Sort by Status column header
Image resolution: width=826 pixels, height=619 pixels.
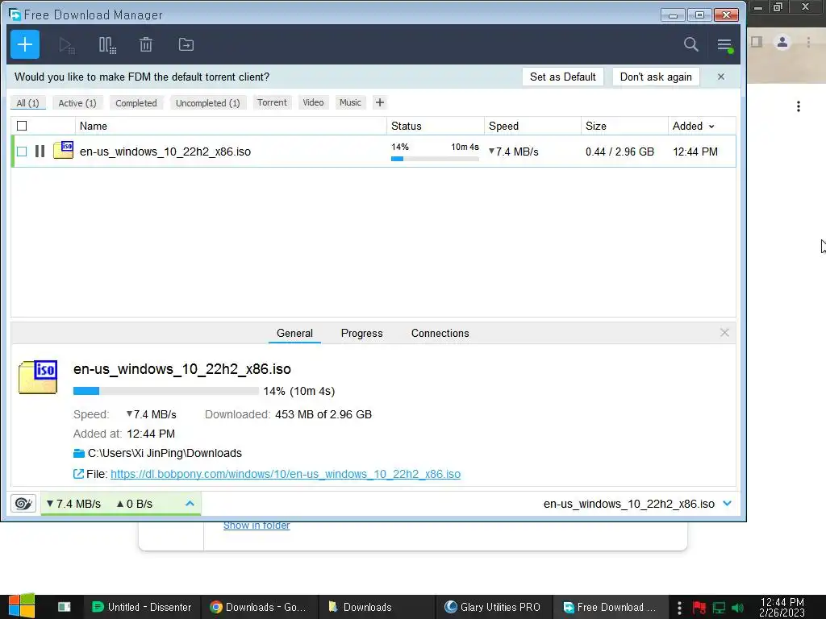click(407, 127)
